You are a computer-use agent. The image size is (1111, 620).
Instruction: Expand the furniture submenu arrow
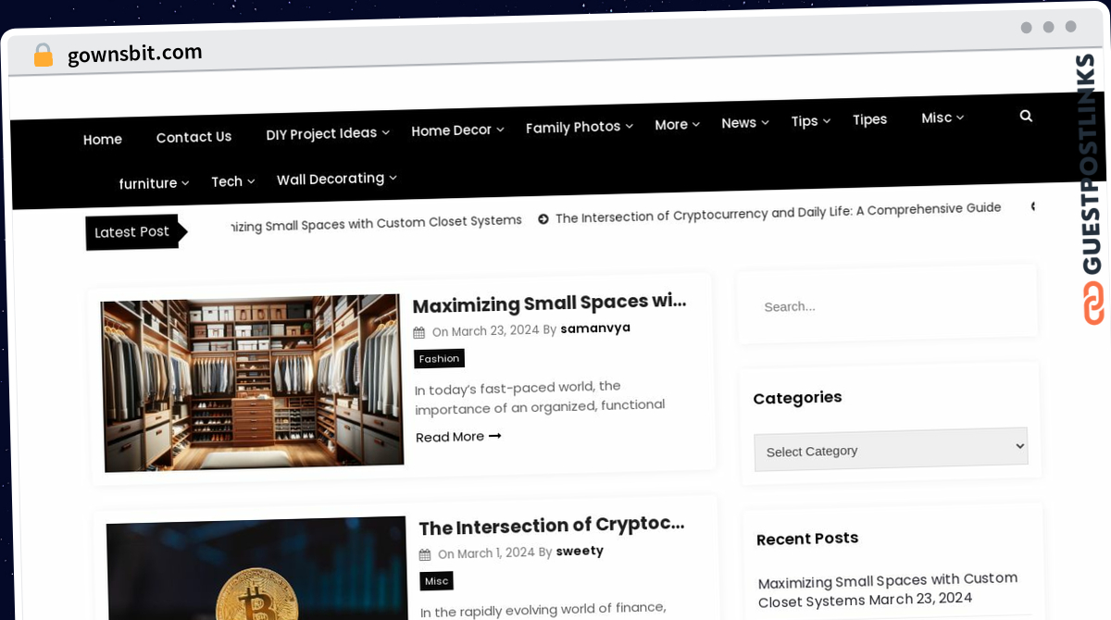(185, 183)
